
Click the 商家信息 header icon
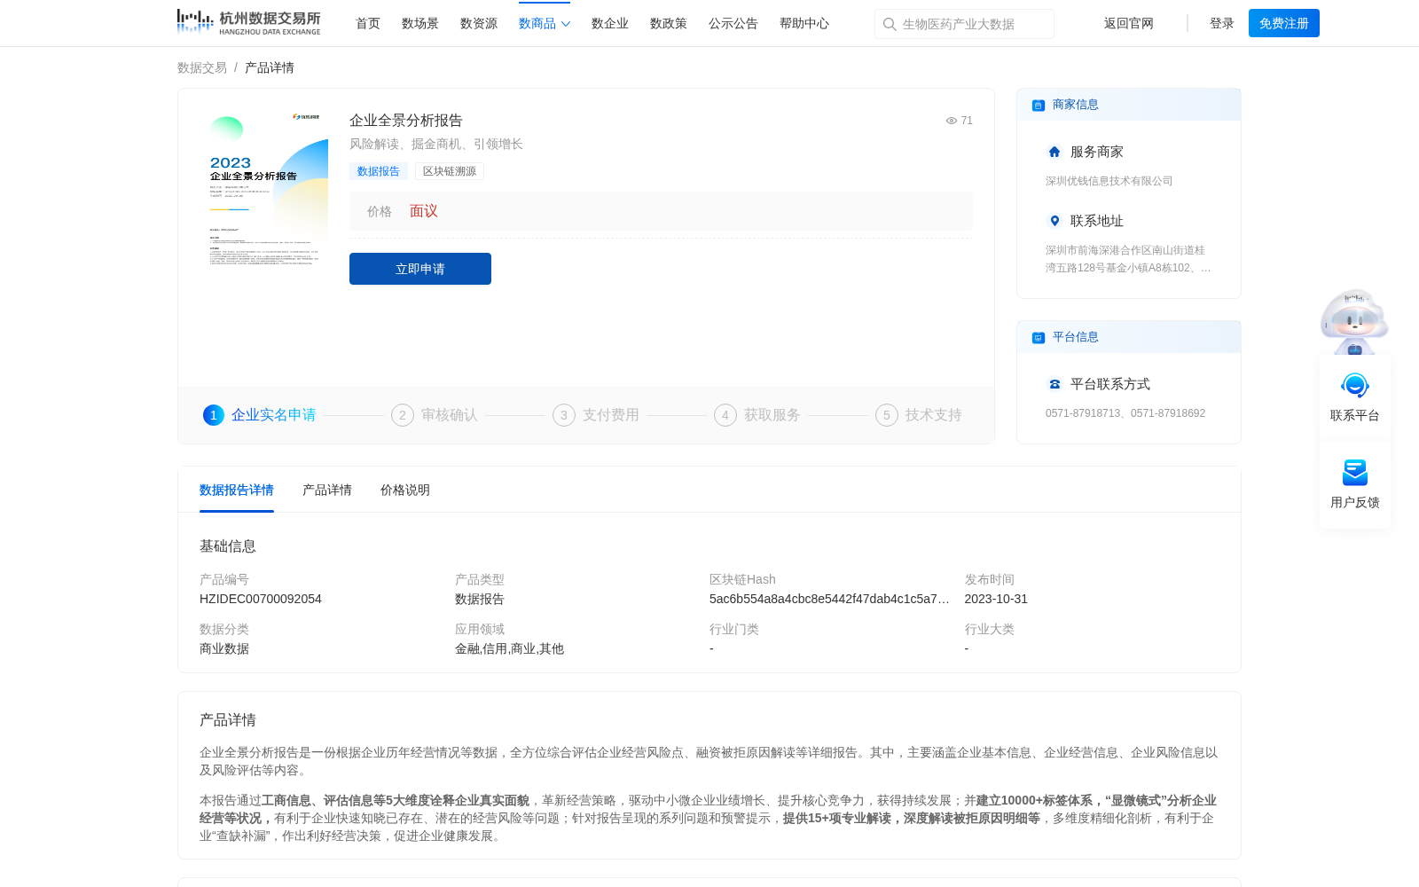coord(1039,106)
